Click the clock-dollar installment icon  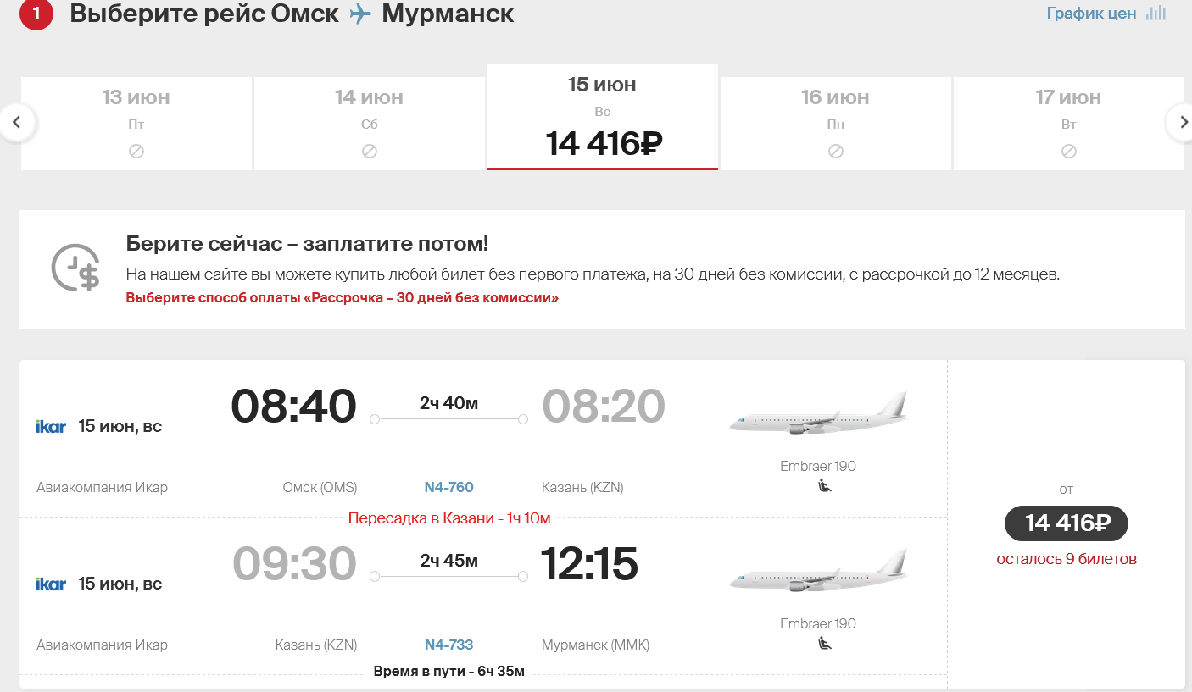click(75, 268)
